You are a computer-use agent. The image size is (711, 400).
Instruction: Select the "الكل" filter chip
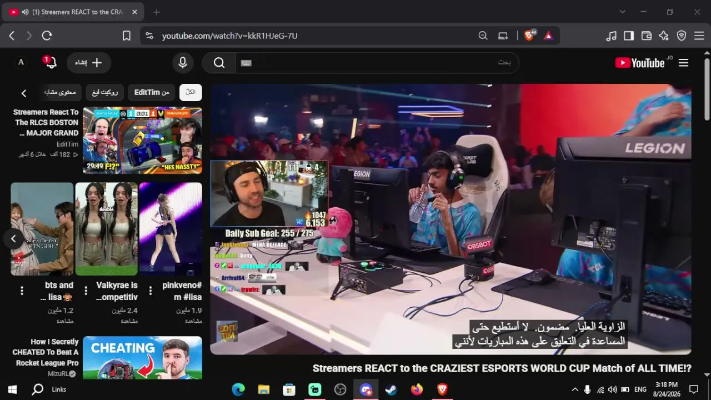pos(191,92)
